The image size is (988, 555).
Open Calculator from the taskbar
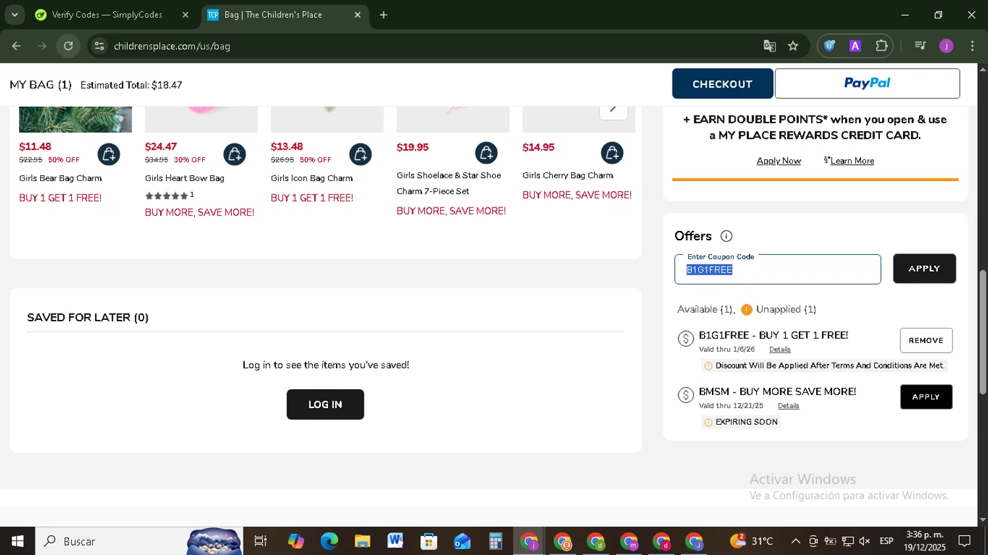[x=495, y=541]
